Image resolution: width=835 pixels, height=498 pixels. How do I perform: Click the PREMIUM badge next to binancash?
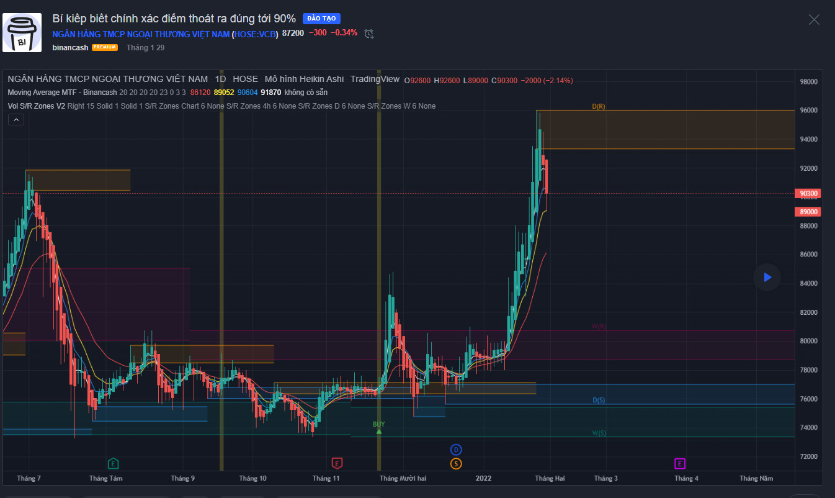point(105,47)
